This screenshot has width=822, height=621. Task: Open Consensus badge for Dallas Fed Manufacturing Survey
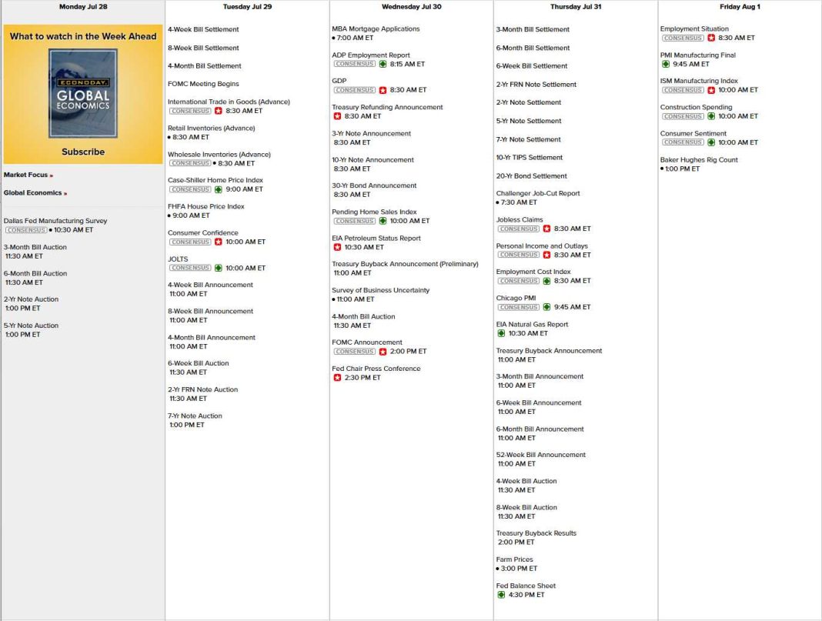pyautogui.click(x=25, y=230)
